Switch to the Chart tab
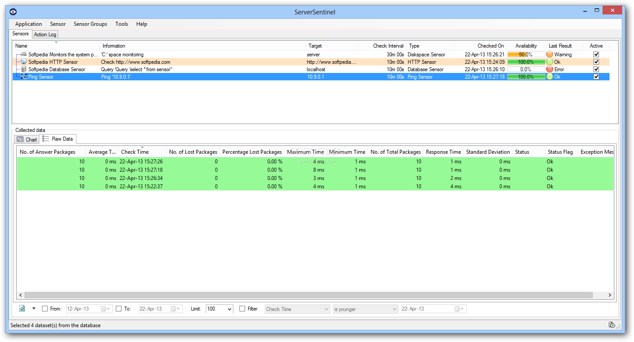634x342 pixels. point(27,140)
